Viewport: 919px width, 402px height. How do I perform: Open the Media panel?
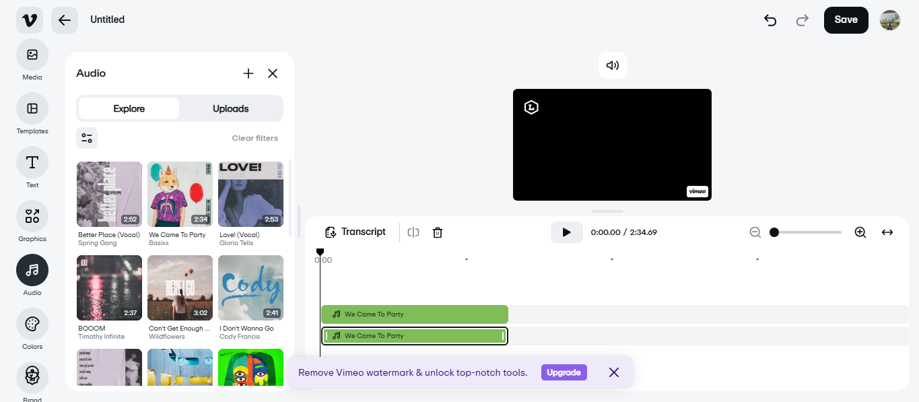(32, 55)
